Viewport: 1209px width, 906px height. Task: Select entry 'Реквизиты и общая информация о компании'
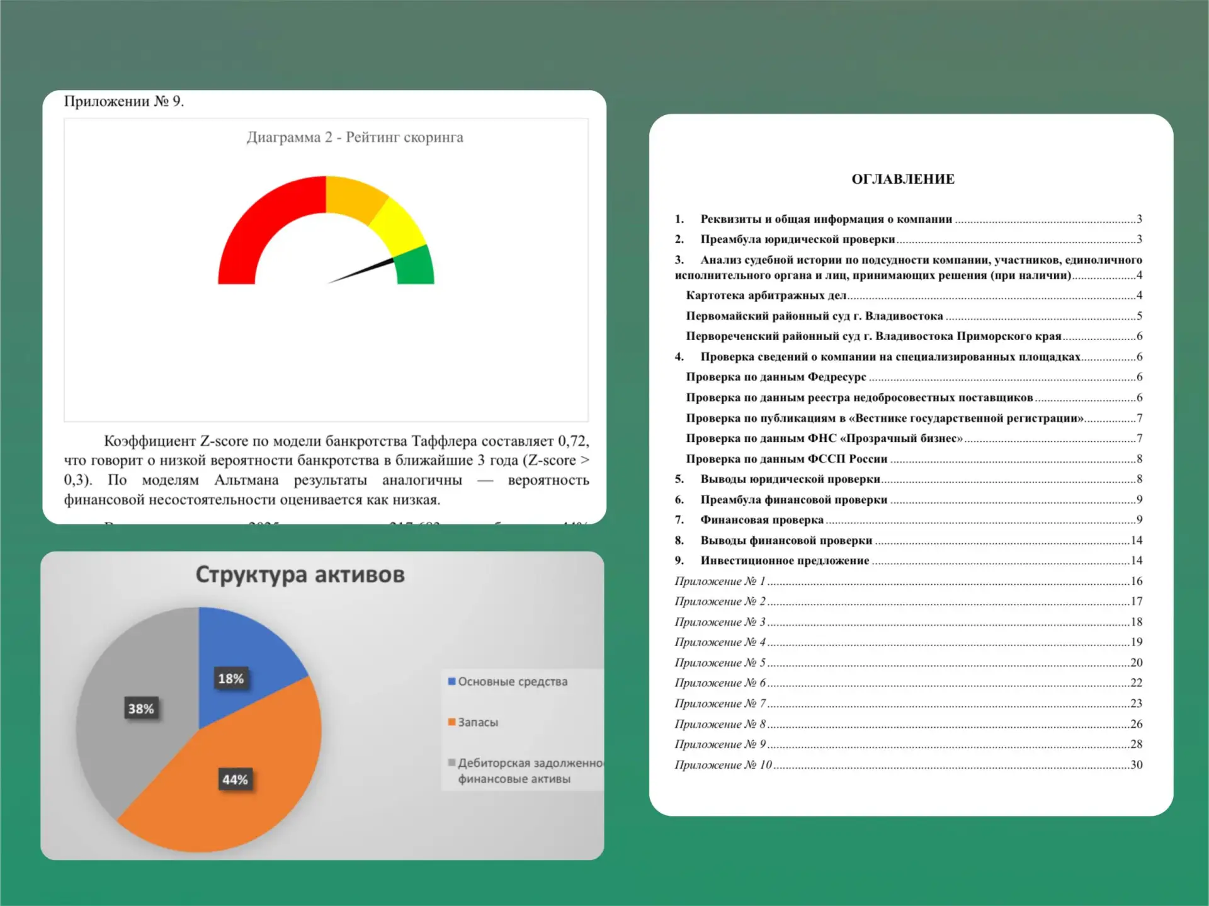(x=908, y=219)
